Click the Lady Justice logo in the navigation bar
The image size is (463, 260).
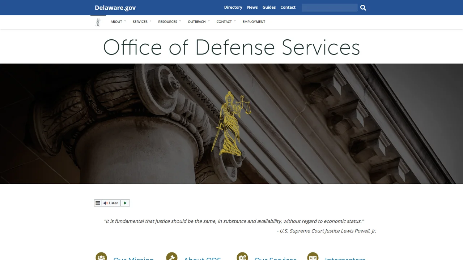point(98,22)
